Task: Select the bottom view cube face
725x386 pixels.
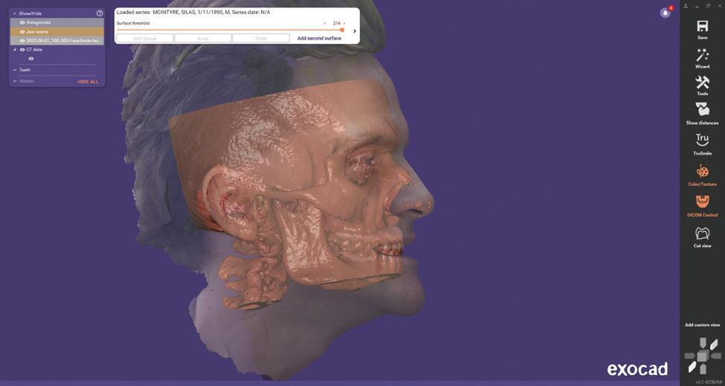Action: click(703, 369)
